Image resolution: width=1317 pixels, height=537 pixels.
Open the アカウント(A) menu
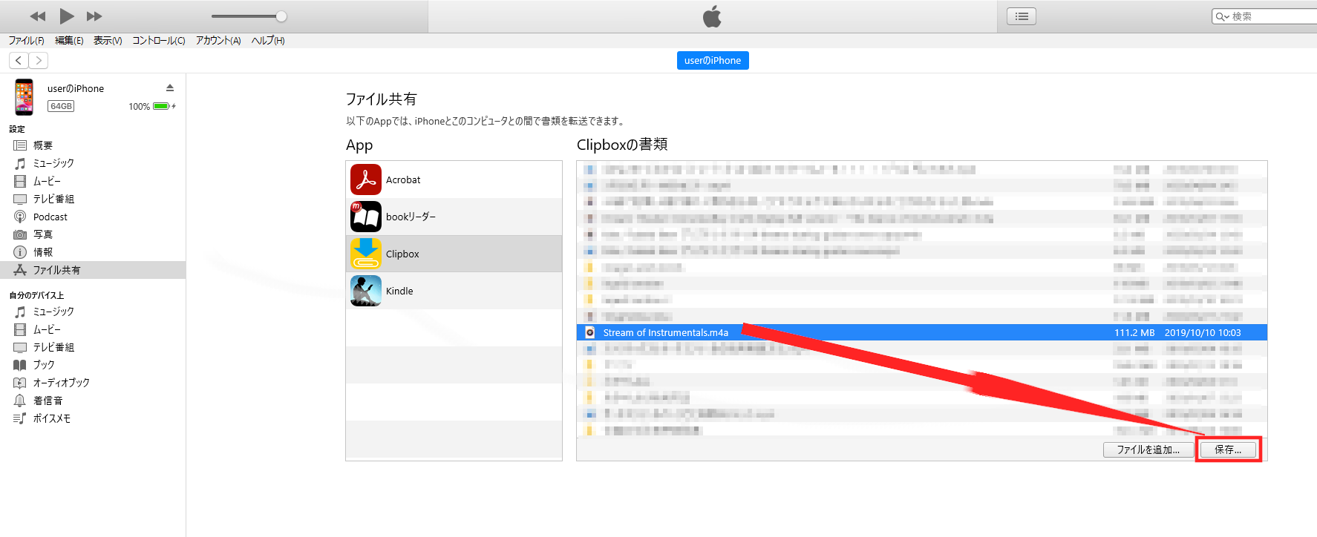click(218, 41)
